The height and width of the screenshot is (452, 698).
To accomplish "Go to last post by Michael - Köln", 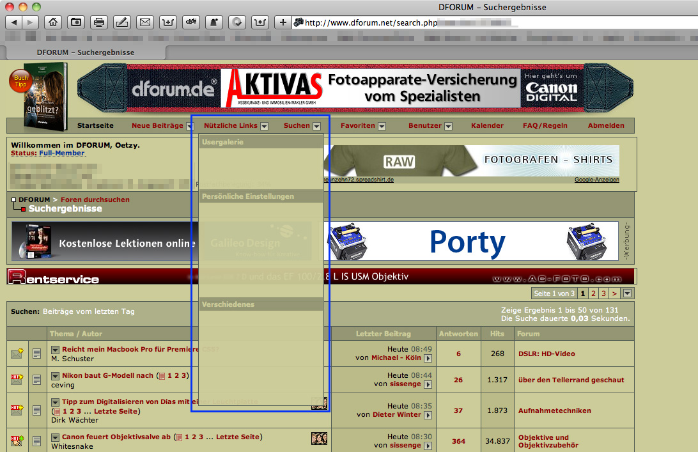I will click(x=428, y=358).
